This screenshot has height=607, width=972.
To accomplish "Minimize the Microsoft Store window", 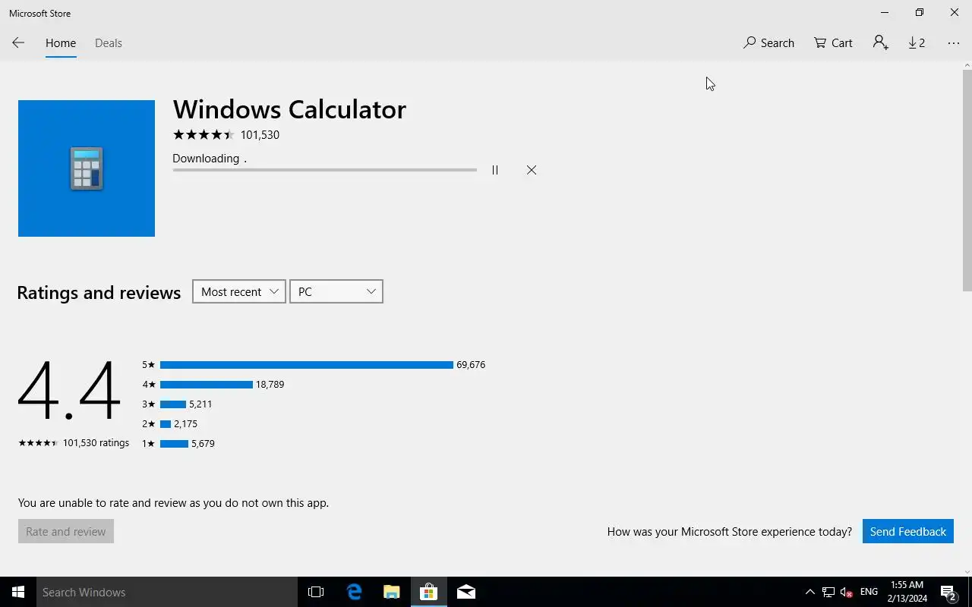I will pyautogui.click(x=885, y=13).
